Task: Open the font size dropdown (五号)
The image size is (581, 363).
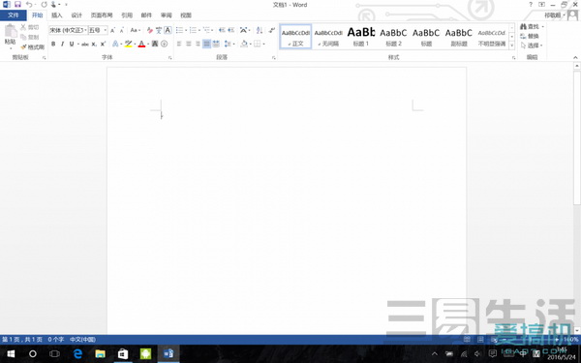Action: [106, 30]
